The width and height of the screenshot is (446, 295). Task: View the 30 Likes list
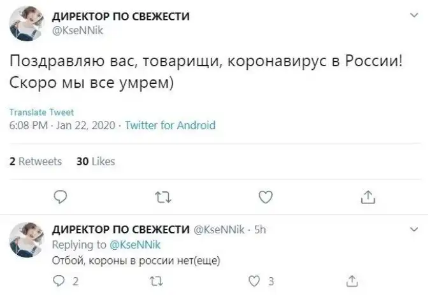pyautogui.click(x=96, y=161)
